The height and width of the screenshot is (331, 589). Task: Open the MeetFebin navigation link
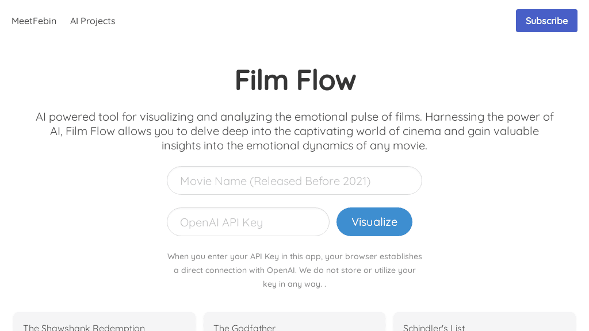tap(34, 21)
